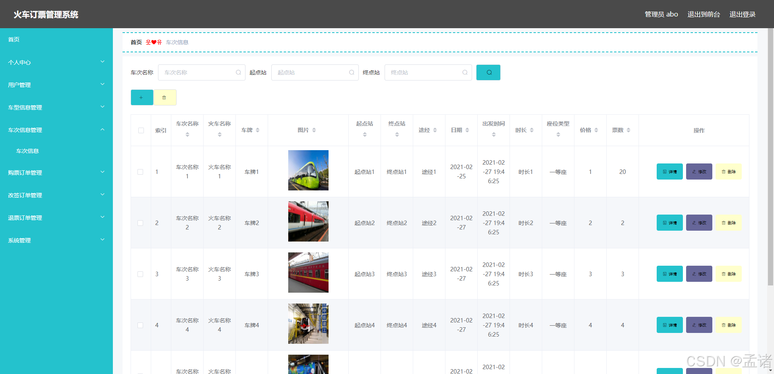The width and height of the screenshot is (774, 374).
Task: Expand 个人中心 sidebar menu
Action: click(x=56, y=62)
